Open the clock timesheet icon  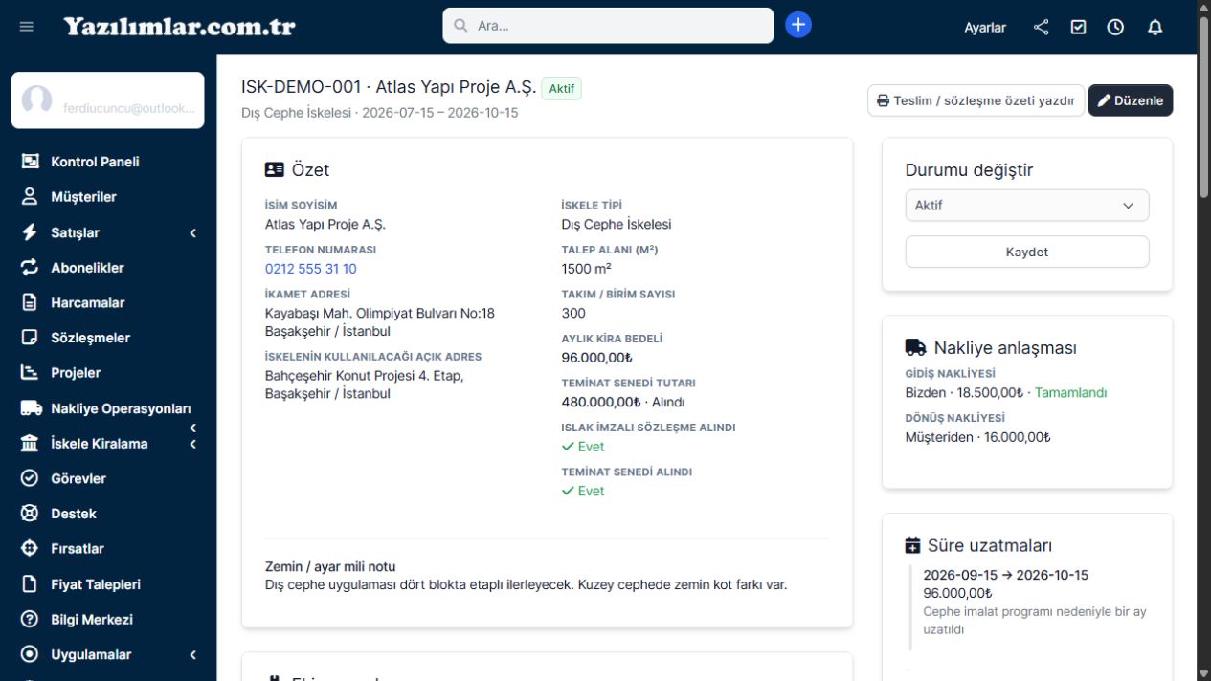pos(1115,27)
